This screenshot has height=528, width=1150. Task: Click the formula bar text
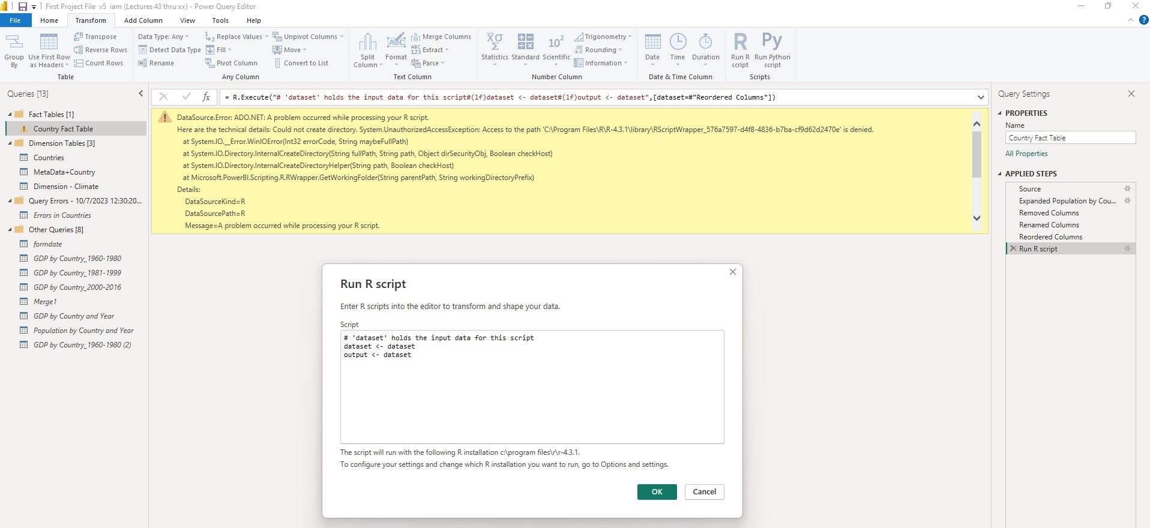[x=500, y=97]
